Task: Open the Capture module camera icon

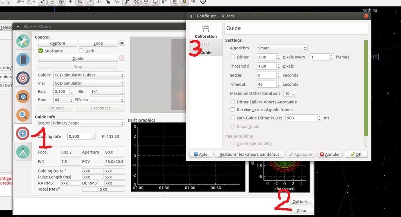Action: click(23, 96)
